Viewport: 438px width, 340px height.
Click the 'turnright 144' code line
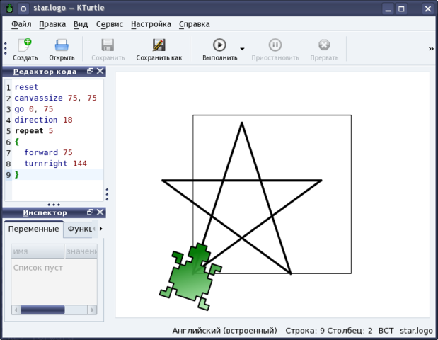56,164
